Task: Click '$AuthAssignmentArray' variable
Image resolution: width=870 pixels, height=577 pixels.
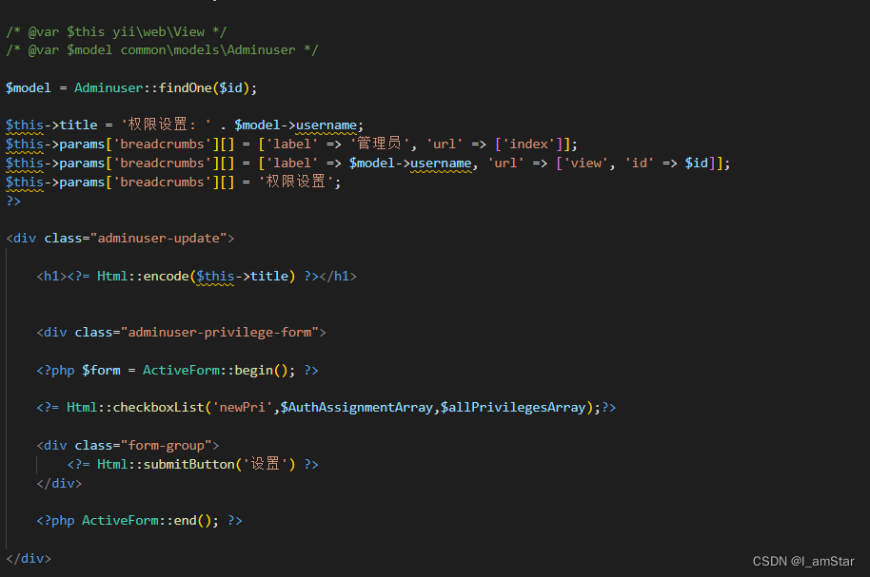Action: (356, 408)
